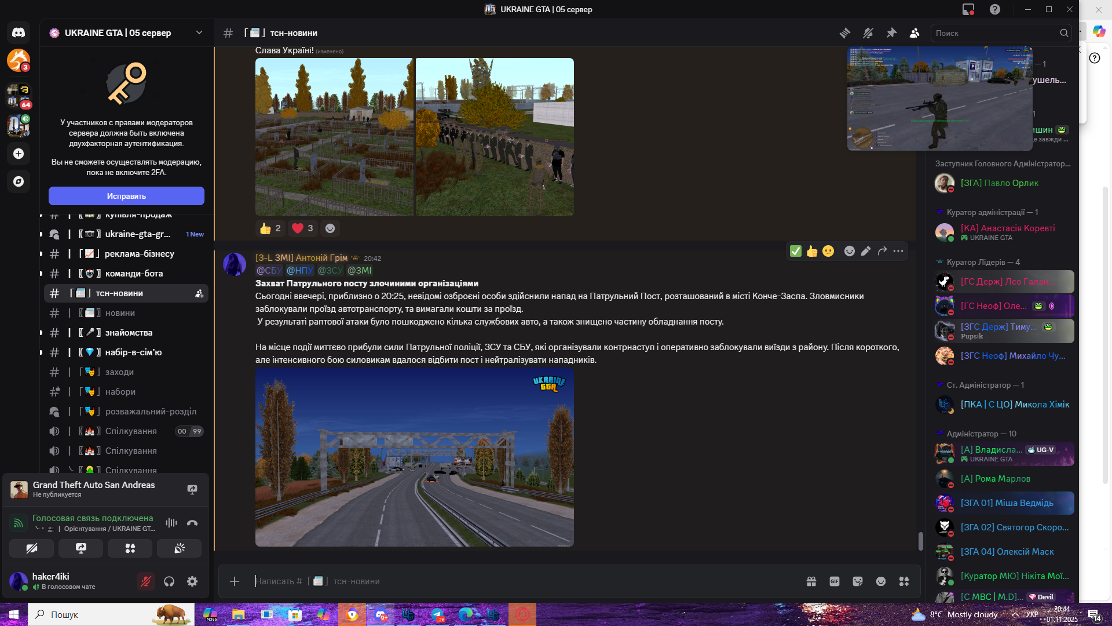Forward the message with the arrow icon

pyautogui.click(x=882, y=251)
